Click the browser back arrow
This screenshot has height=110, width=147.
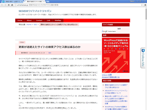2,5
